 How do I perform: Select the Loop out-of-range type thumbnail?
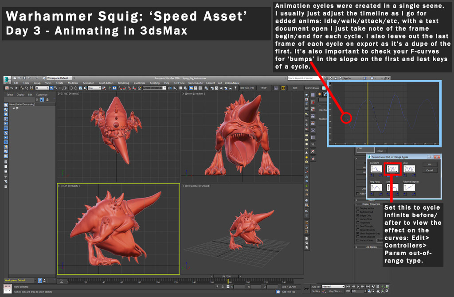tap(409, 169)
